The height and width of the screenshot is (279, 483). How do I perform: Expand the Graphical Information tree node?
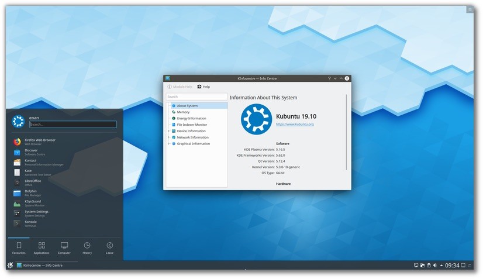(168, 144)
